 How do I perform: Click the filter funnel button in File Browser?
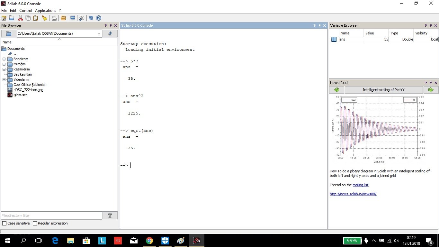[x=110, y=216]
